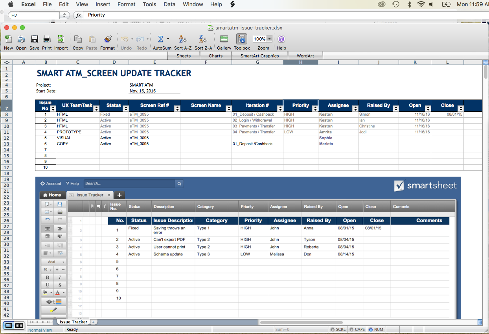Click the Print toolbar icon
Viewport: 489px width, 334px height.
pyautogui.click(x=47, y=39)
